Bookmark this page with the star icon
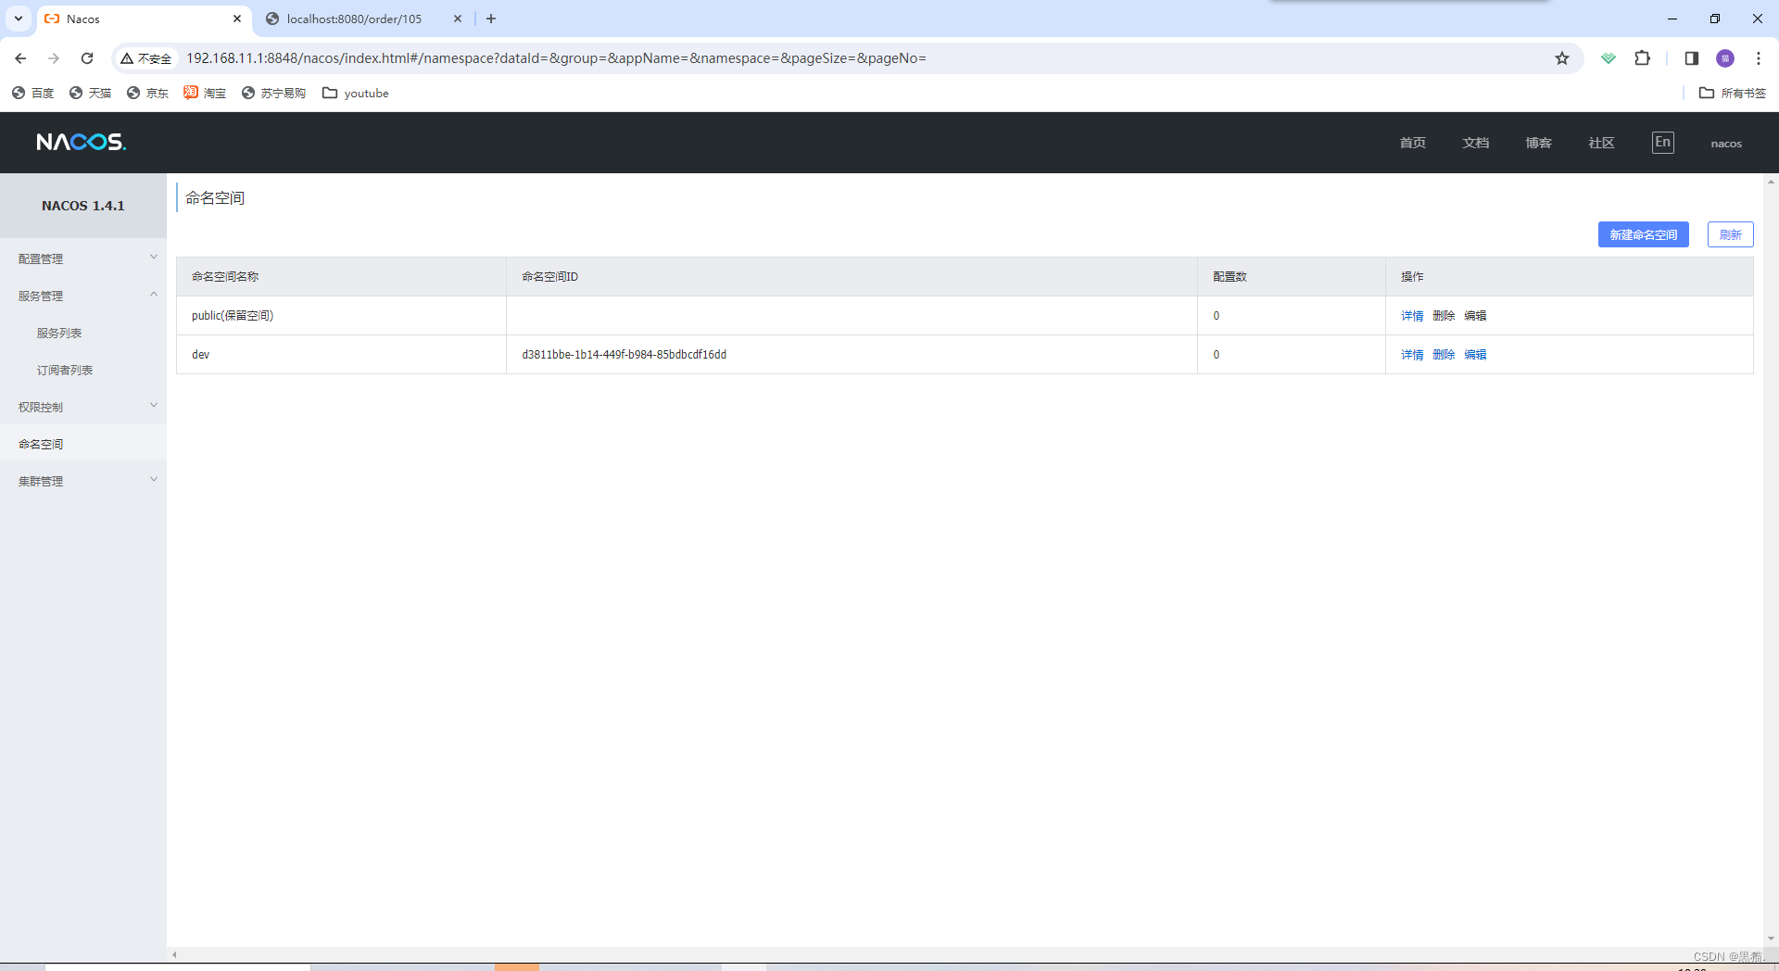Screen dimensions: 1779x971 1562,58
